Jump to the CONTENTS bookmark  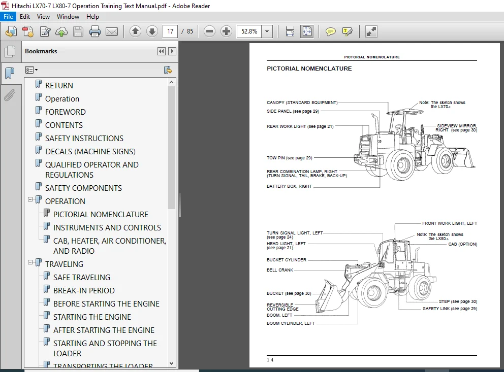click(64, 125)
